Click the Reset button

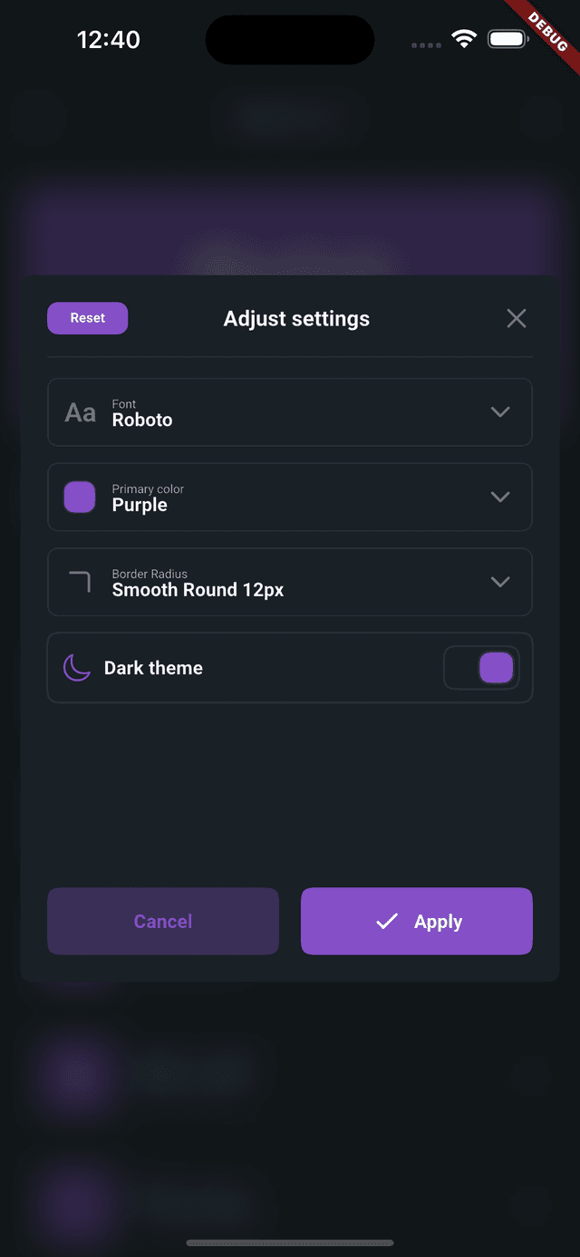88,318
